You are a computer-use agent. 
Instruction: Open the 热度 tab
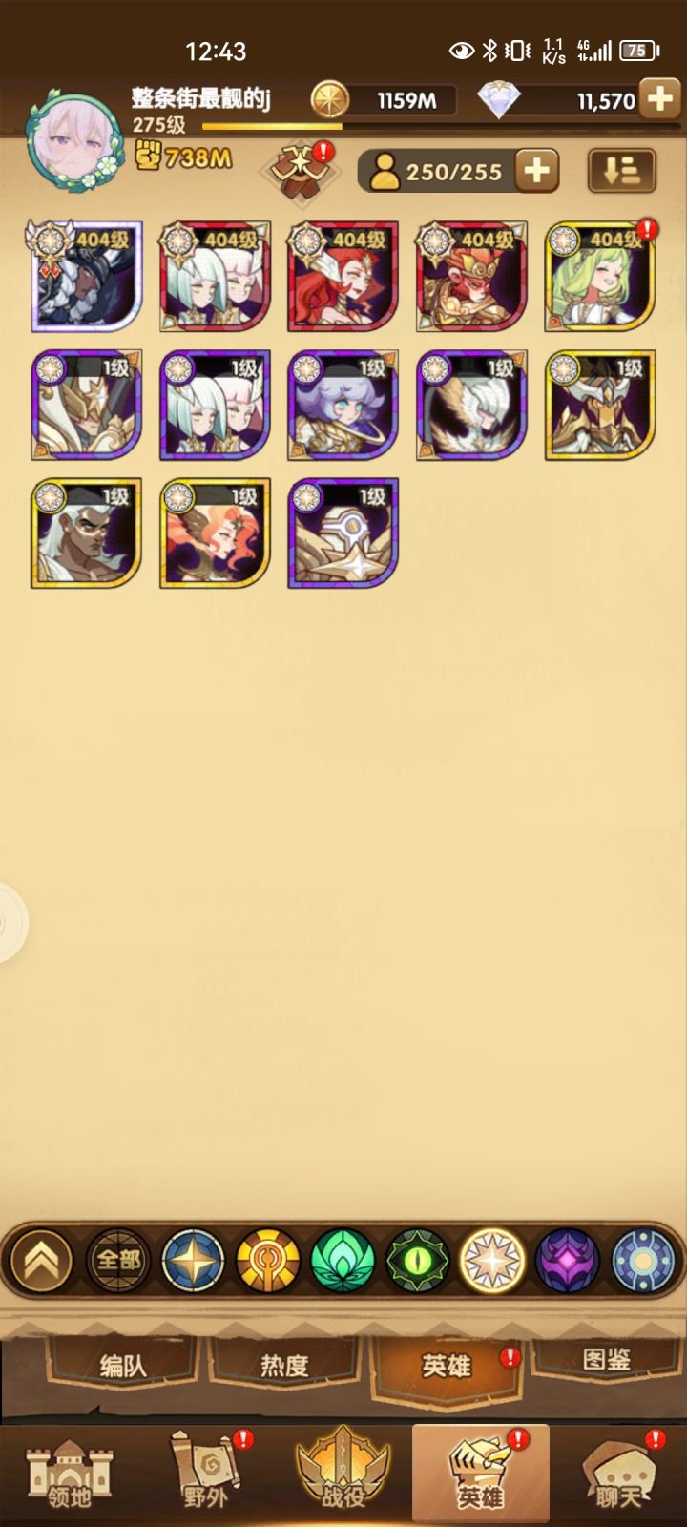[x=284, y=1366]
